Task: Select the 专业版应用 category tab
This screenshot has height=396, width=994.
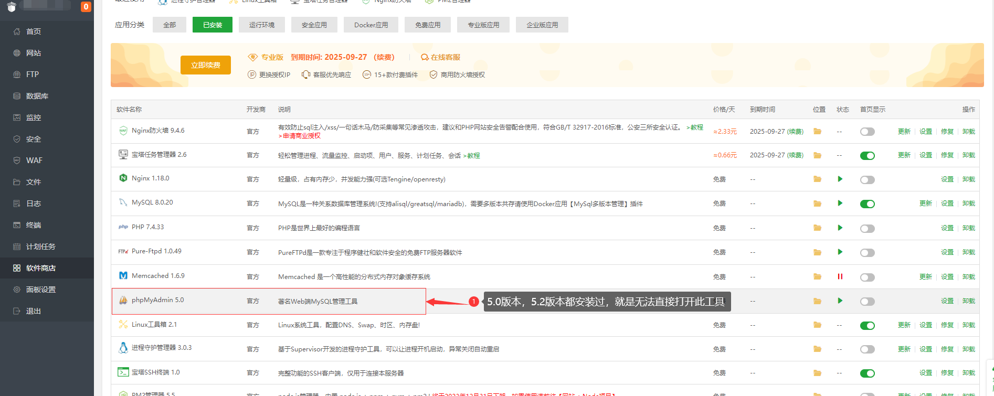Action: [483, 25]
